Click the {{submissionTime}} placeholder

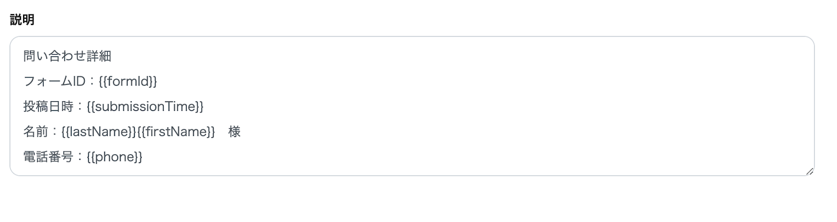tap(145, 107)
